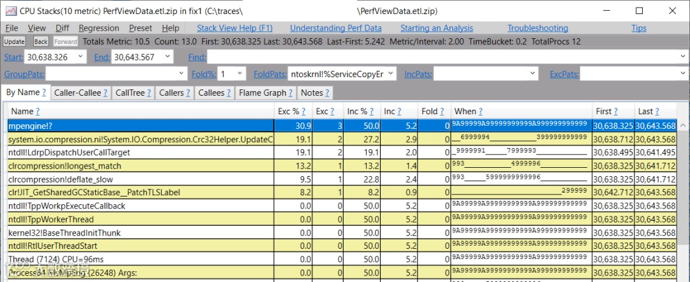Switch to the Notes tab
This screenshot has width=690, height=282.
(315, 93)
